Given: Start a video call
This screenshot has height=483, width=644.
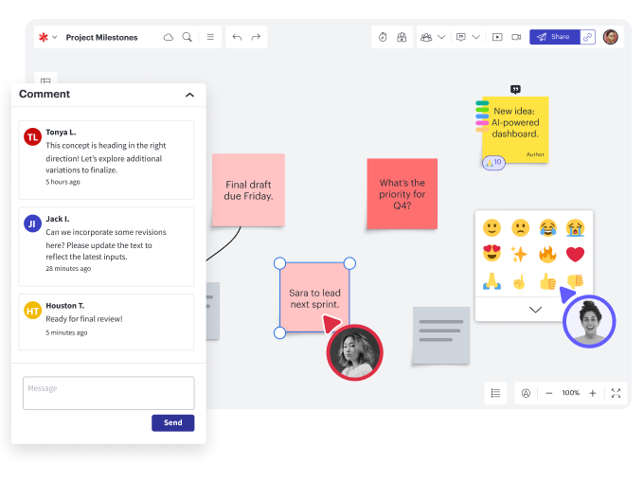Looking at the screenshot, I should click(x=517, y=37).
